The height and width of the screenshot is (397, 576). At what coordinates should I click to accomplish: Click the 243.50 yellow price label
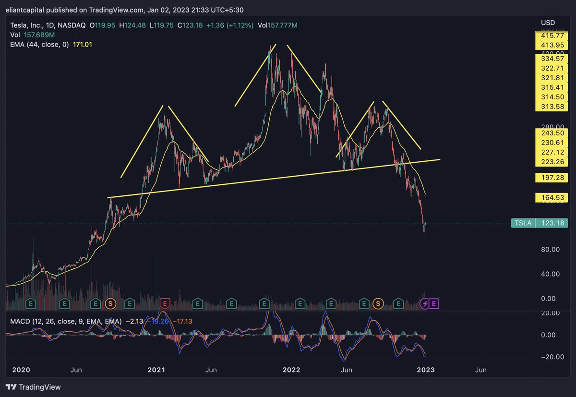(552, 133)
